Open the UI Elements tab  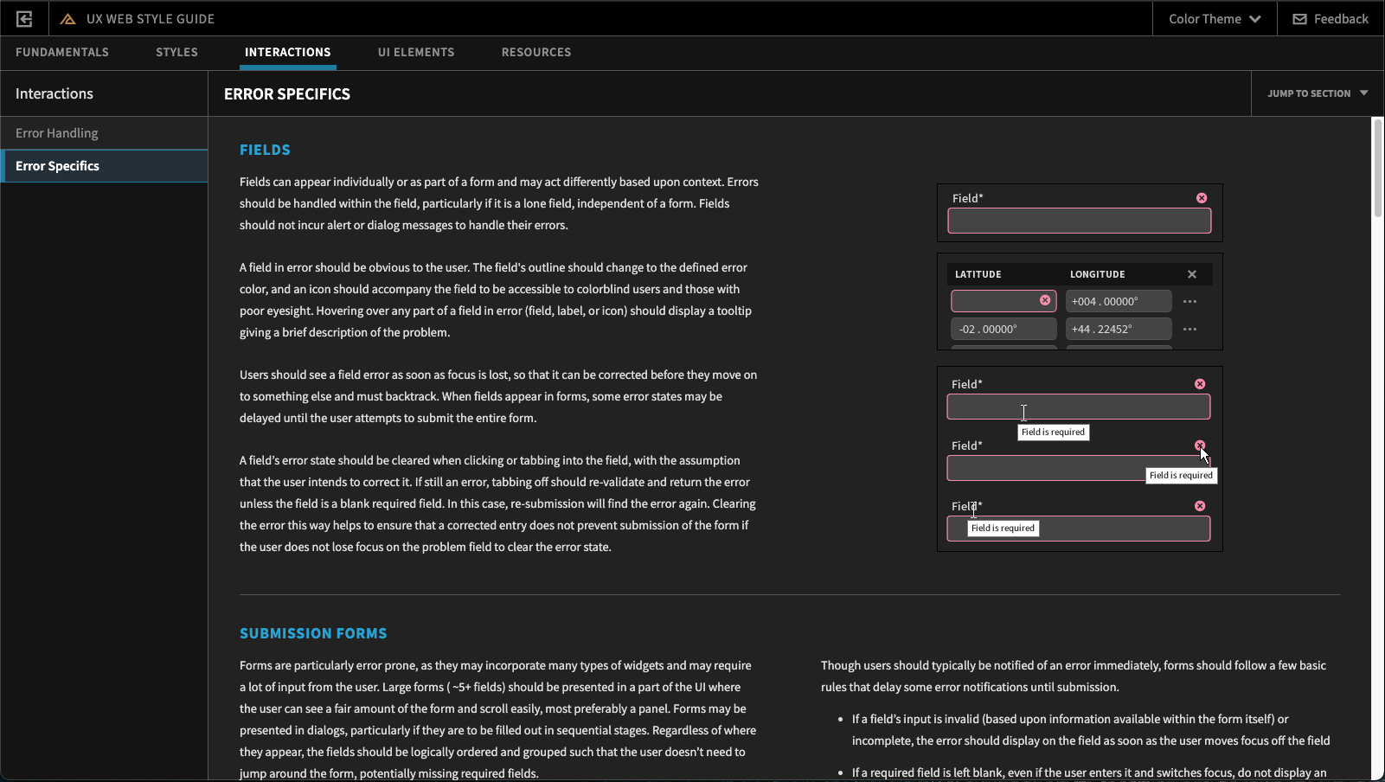tap(416, 53)
